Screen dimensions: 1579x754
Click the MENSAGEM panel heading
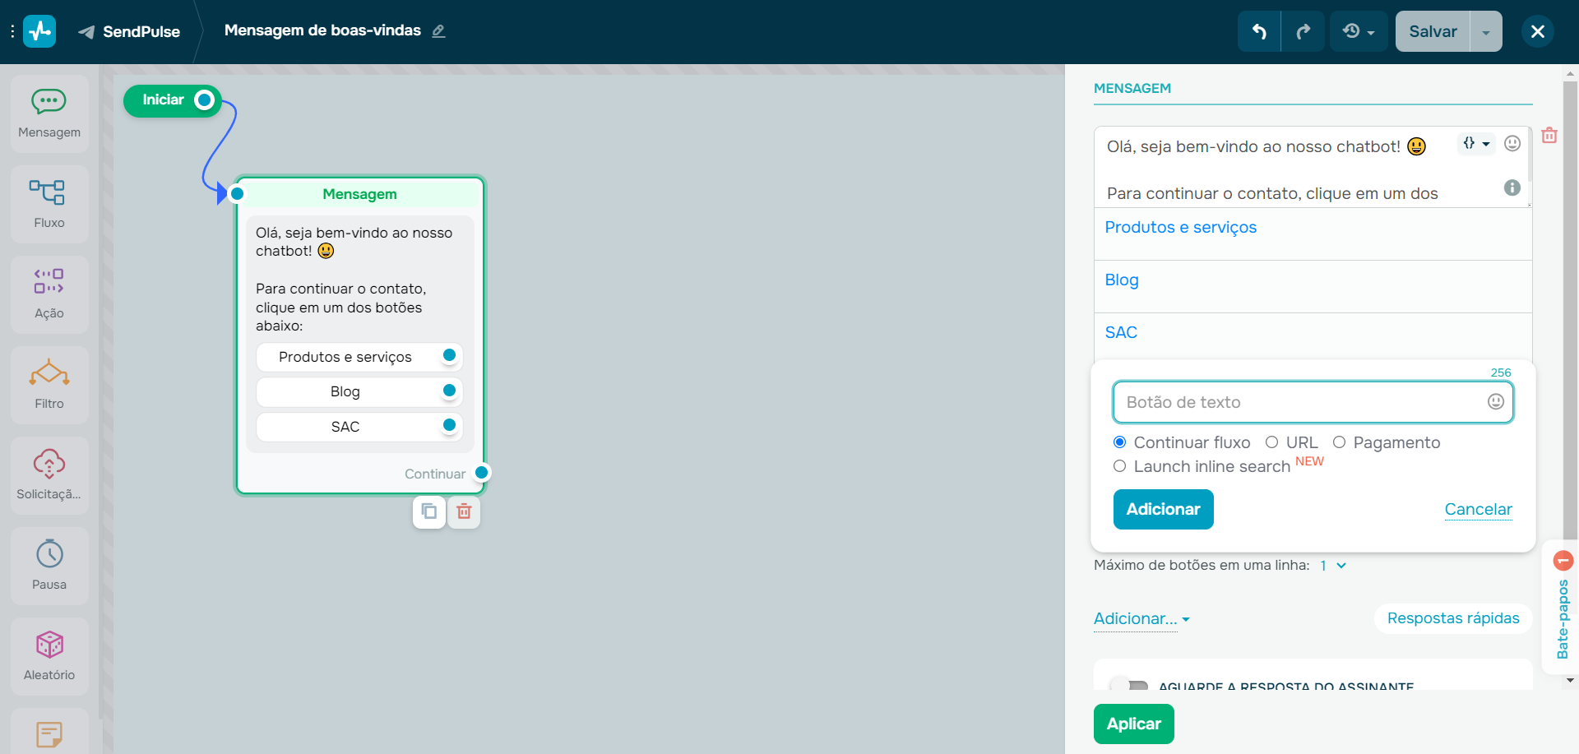1132,88
